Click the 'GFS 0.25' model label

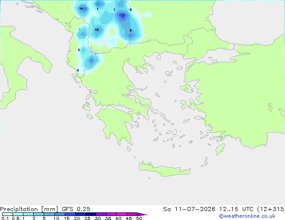(76, 209)
